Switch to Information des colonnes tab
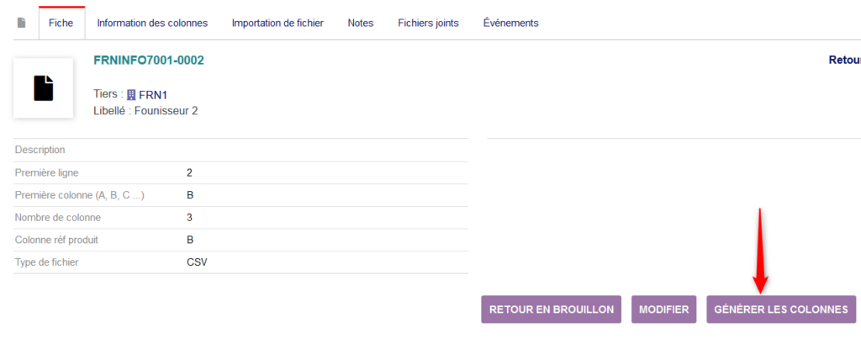 (152, 23)
